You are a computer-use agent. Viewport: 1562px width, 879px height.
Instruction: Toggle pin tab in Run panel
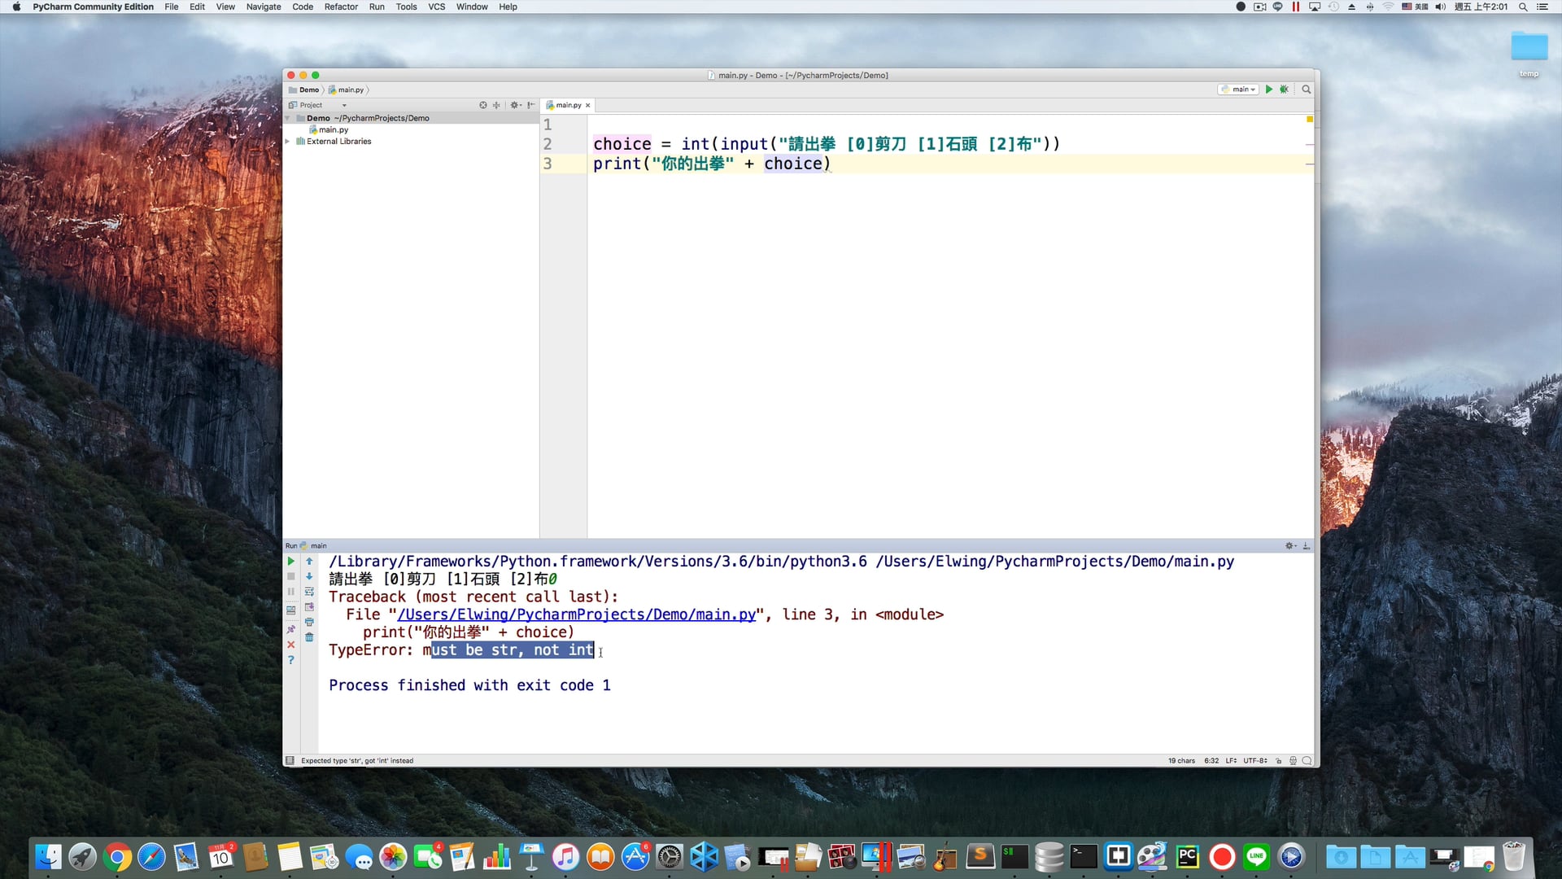pyautogui.click(x=290, y=629)
